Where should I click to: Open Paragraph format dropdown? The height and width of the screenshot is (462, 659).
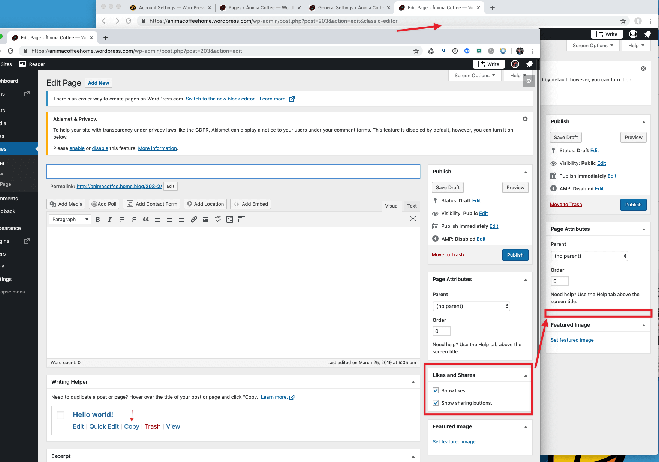[x=70, y=220]
